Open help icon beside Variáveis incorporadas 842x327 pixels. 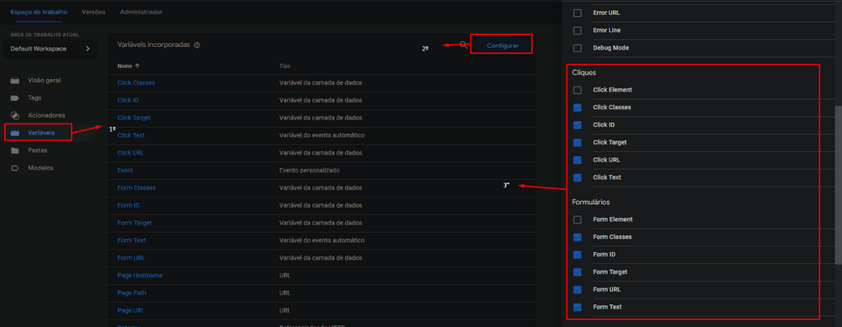(x=197, y=45)
